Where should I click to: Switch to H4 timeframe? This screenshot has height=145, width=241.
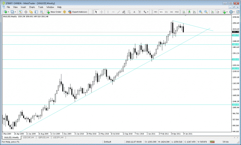(x=172, y=12)
